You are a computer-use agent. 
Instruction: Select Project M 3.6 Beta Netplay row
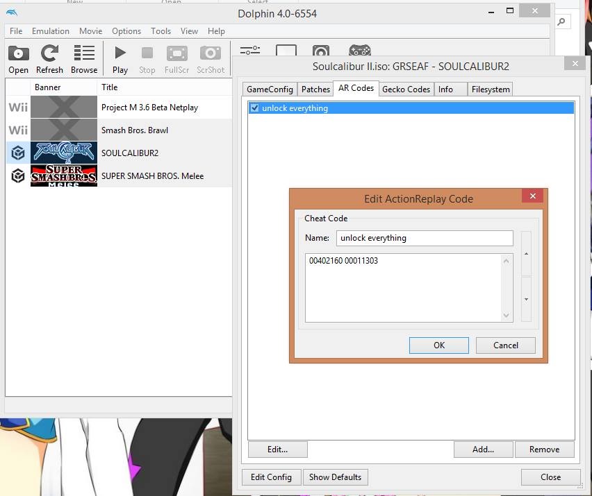119,108
